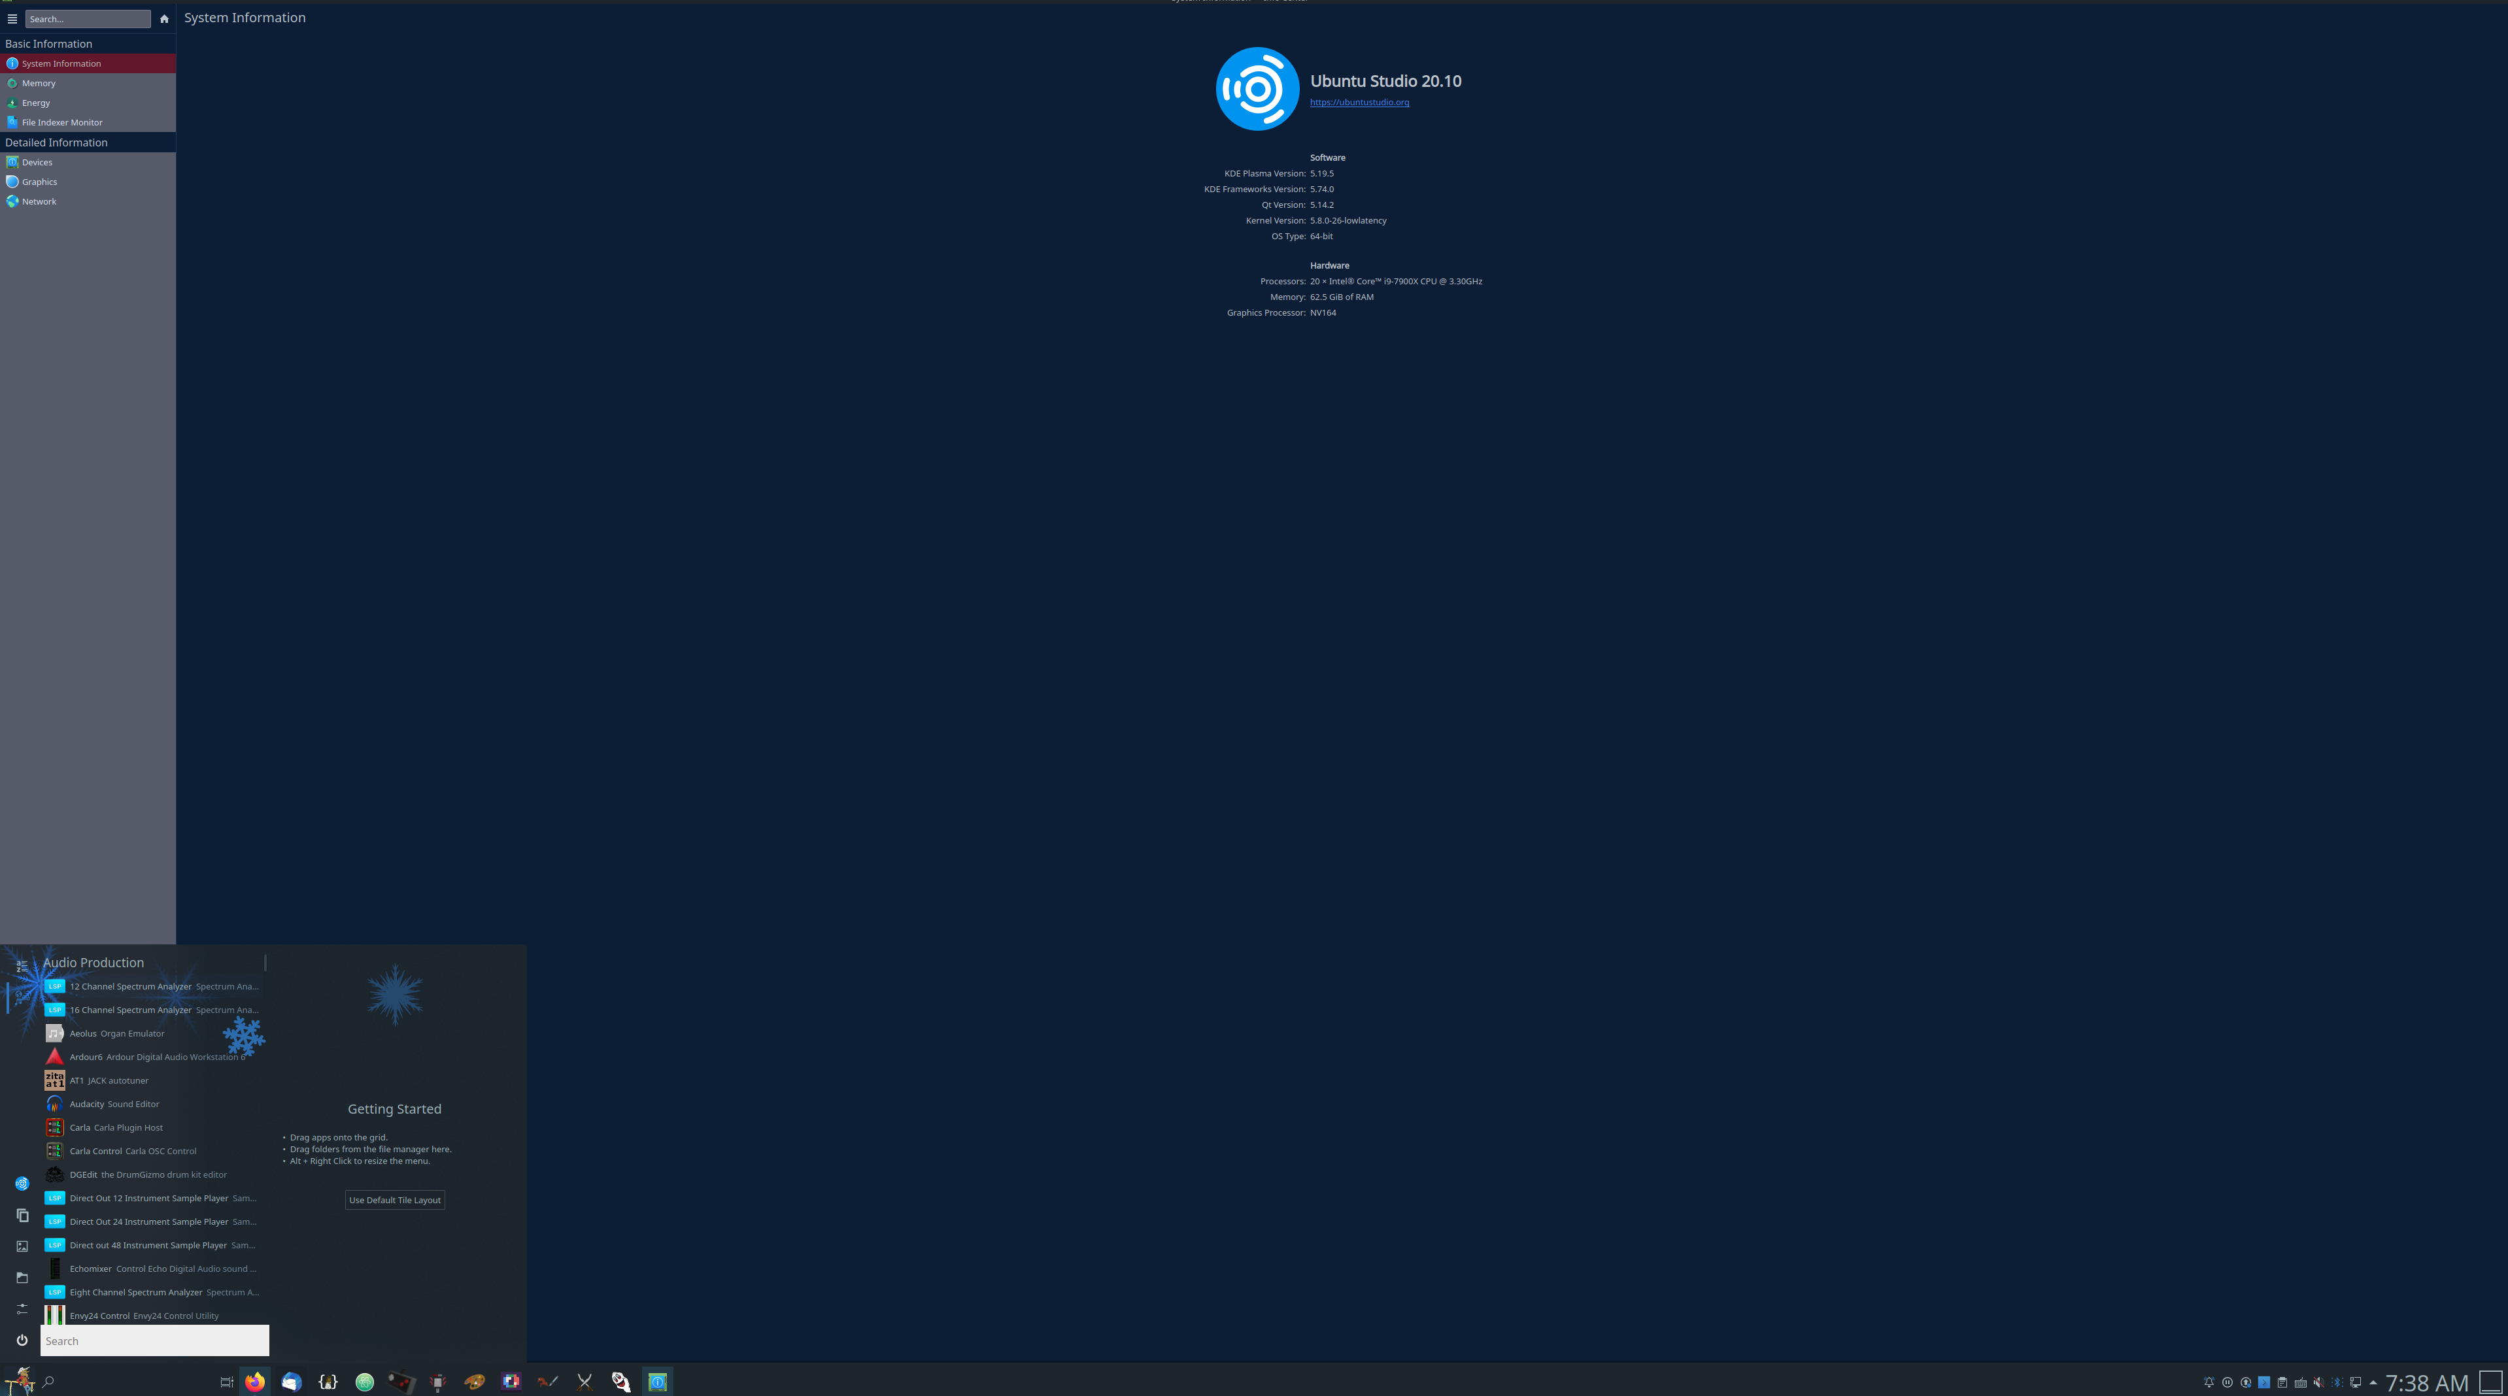Open the painter's palette app on taskbar
Image resolution: width=2508 pixels, height=1396 pixels.
point(474,1382)
